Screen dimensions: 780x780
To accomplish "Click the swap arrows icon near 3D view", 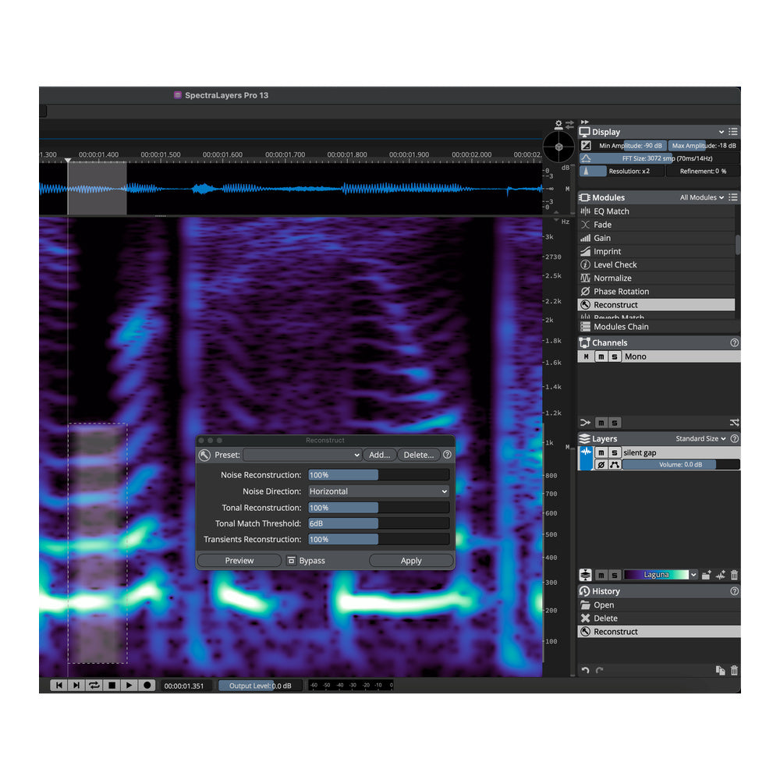I will [x=569, y=124].
